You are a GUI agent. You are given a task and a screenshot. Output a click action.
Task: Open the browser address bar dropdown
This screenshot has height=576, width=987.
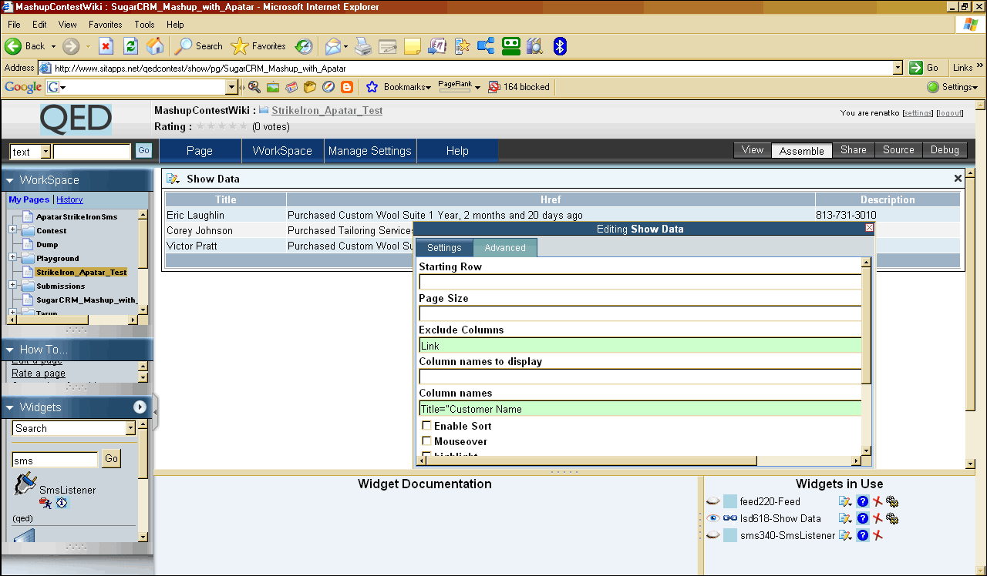898,68
